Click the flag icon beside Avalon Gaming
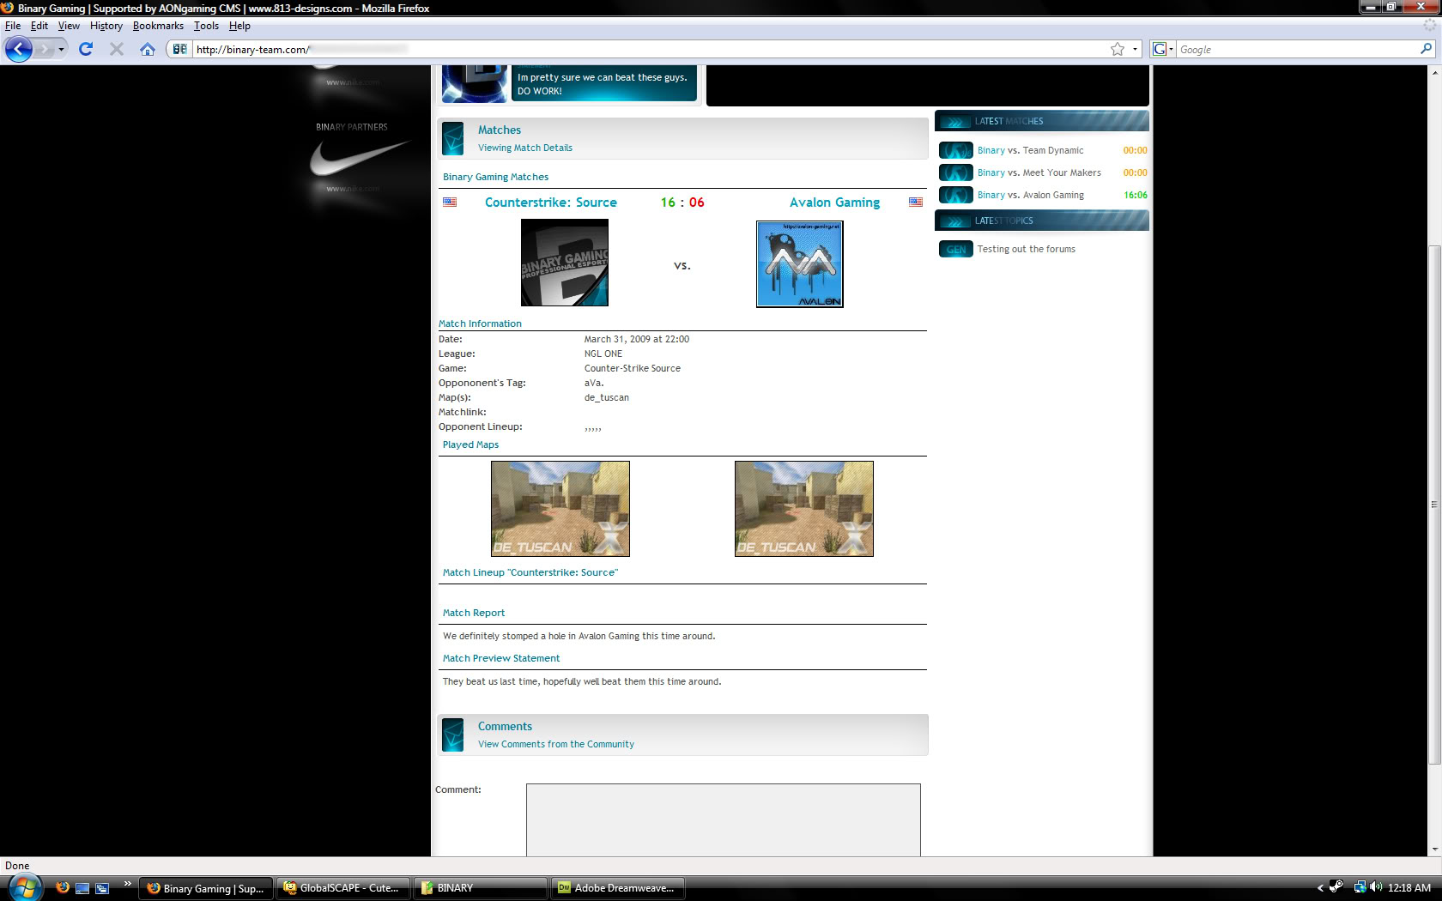Viewport: 1442px width, 901px height. pyautogui.click(x=916, y=203)
